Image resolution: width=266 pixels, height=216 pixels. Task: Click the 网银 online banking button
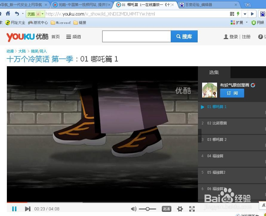pyautogui.click(x=258, y=23)
